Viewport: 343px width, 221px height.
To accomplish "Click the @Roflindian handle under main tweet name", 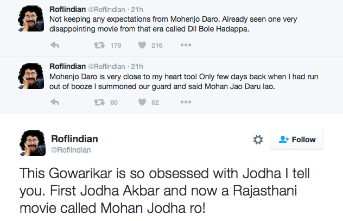I will click(x=71, y=149).
